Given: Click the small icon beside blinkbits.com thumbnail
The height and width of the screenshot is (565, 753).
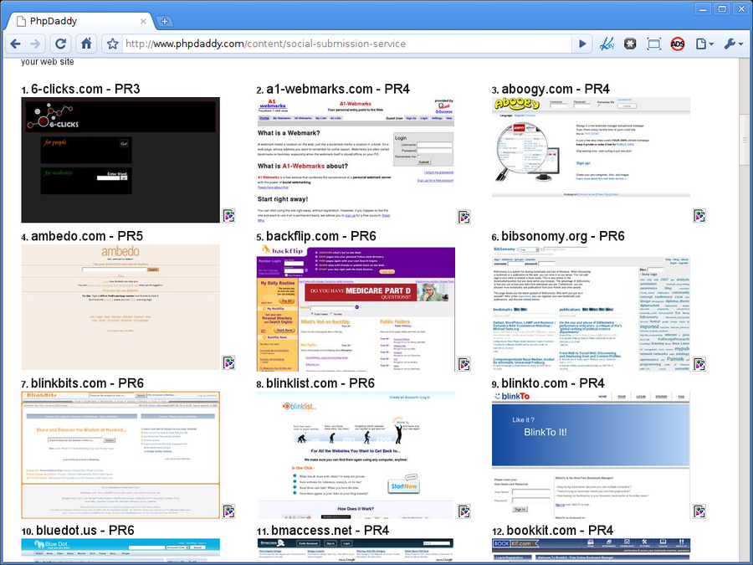Looking at the screenshot, I should [229, 511].
